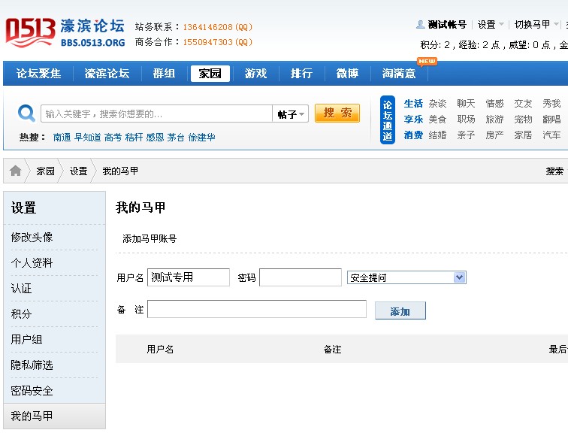568x436 pixels.
Task: Open the 濠滨论坛 nav tab
Action: [x=107, y=74]
